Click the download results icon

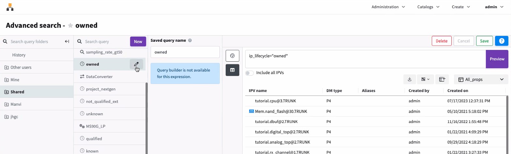tap(410, 79)
